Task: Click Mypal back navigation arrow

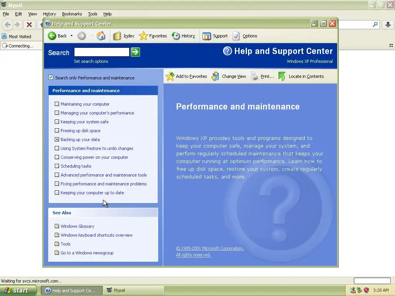Action: tap(8, 25)
